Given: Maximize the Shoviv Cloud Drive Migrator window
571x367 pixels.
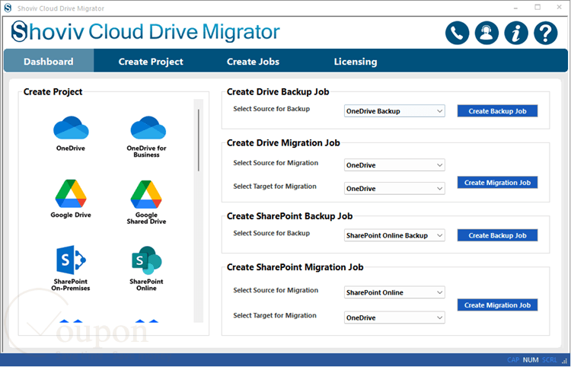Looking at the screenshot, I should [538, 8].
